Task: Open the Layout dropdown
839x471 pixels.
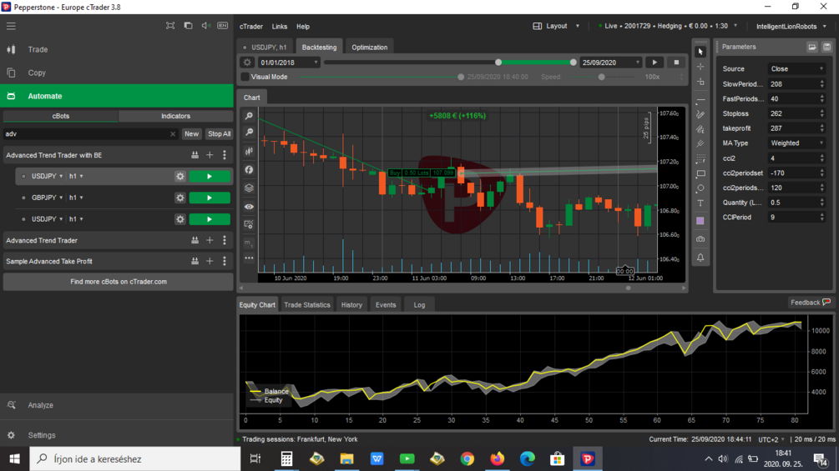Action: (x=557, y=26)
